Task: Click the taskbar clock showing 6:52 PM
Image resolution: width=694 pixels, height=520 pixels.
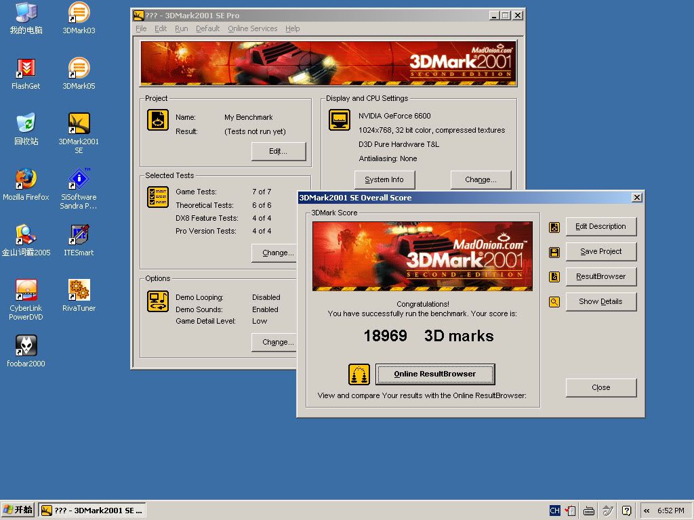Action: pos(671,511)
